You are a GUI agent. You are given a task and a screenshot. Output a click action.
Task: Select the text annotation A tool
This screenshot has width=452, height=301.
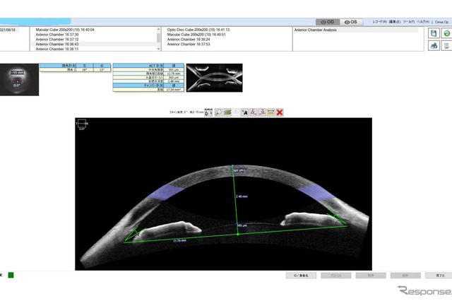(x=244, y=112)
